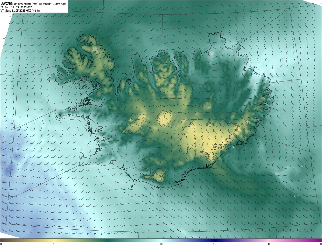Click the 10 tick label on the color scale
The image size is (322, 246).
[161, 244]
